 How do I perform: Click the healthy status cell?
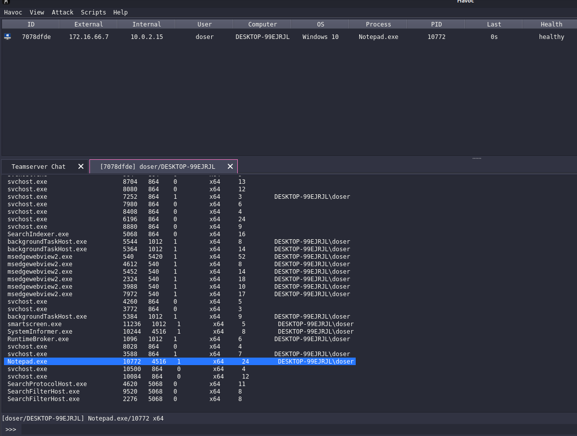click(x=551, y=37)
